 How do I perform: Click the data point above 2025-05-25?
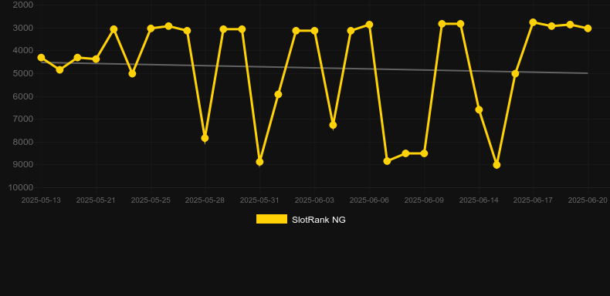(x=151, y=29)
